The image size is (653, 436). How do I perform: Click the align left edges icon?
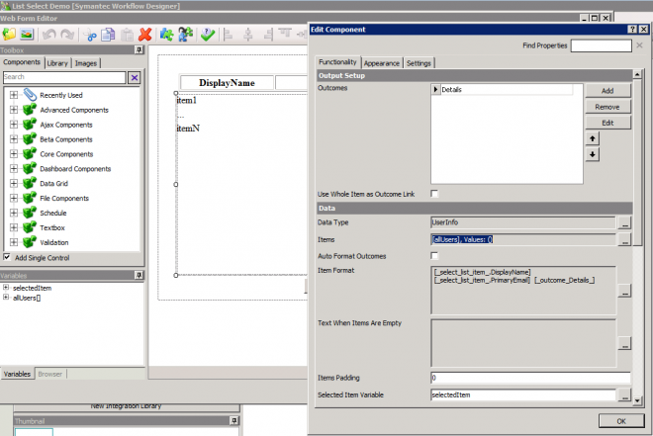[228, 35]
